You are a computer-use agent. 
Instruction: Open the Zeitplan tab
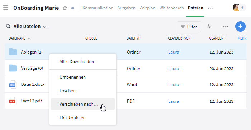click(x=147, y=8)
